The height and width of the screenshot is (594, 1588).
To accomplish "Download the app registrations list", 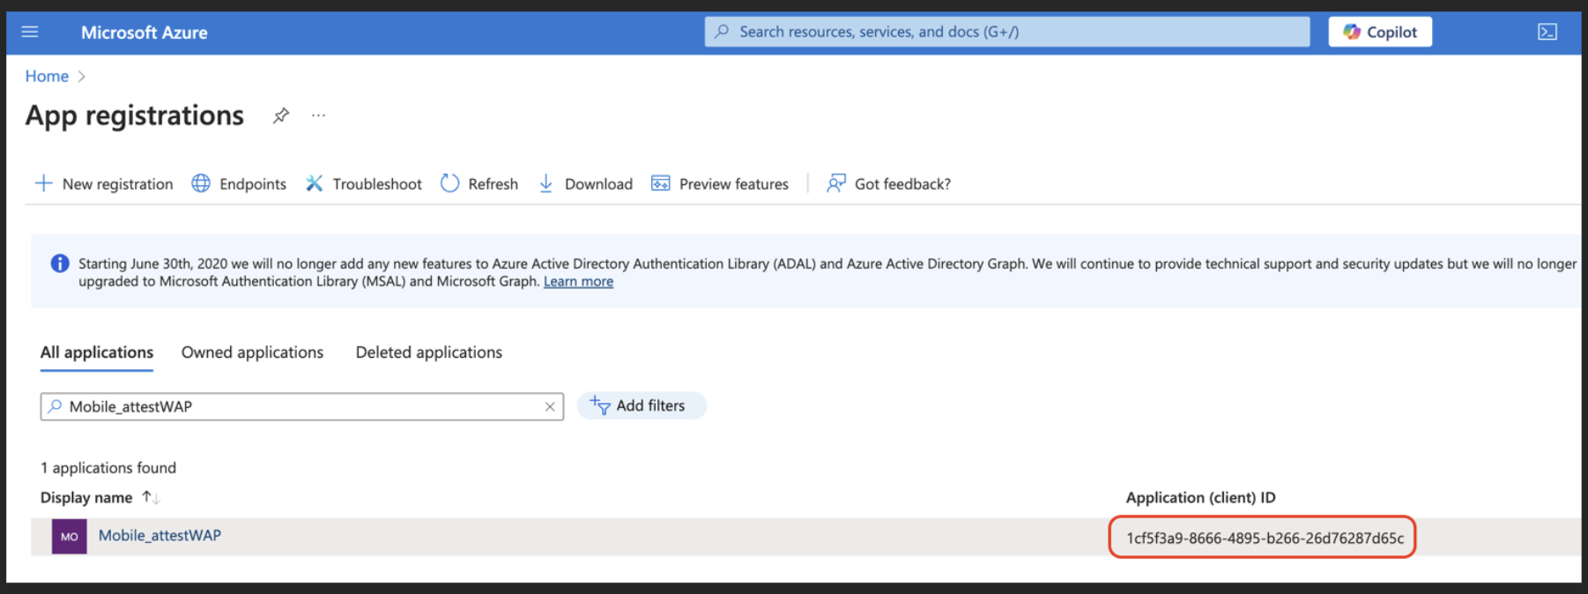I will coord(585,183).
